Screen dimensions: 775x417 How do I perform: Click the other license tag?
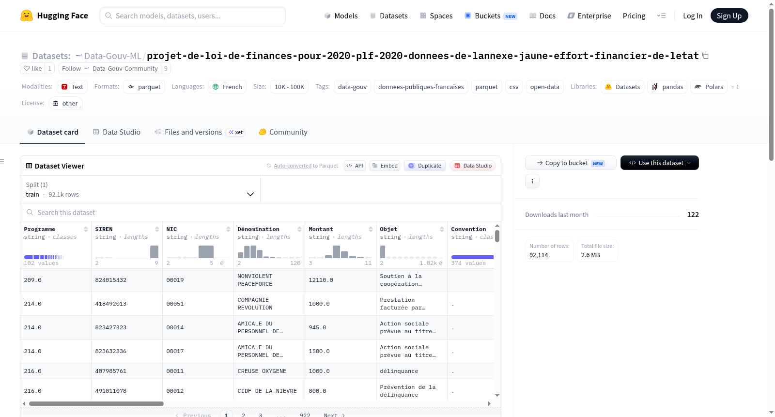tap(65, 103)
